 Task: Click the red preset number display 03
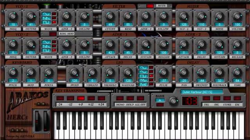190,101
